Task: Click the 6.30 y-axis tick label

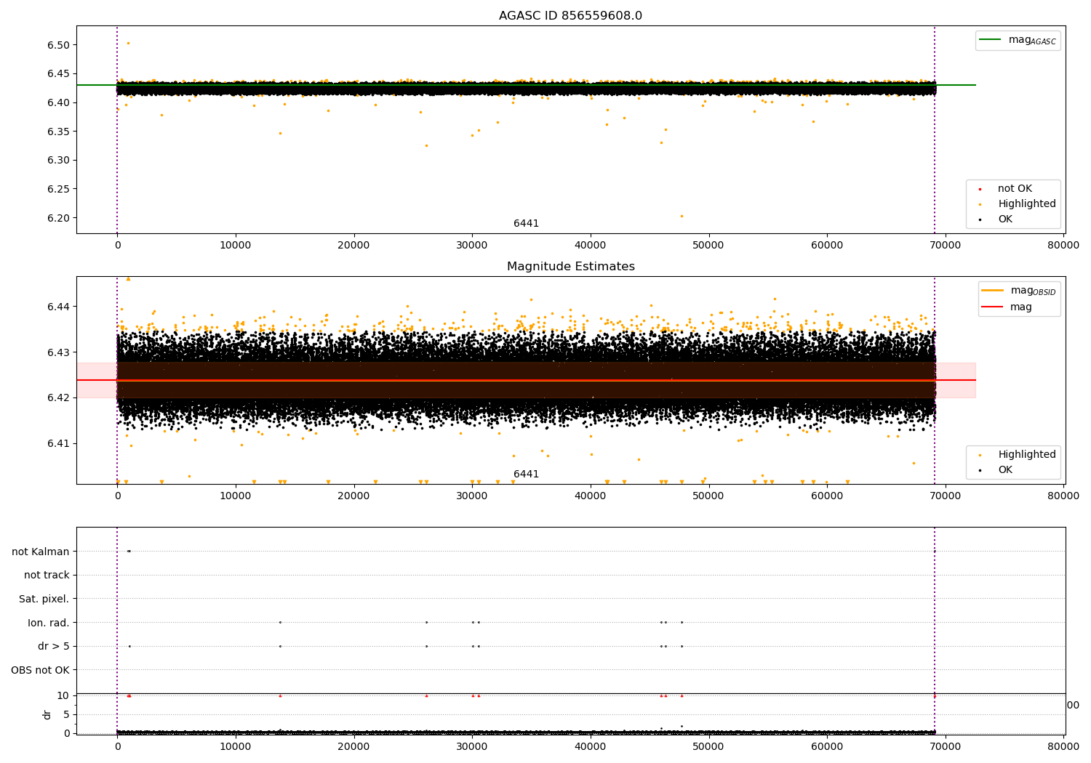Action: click(58, 160)
